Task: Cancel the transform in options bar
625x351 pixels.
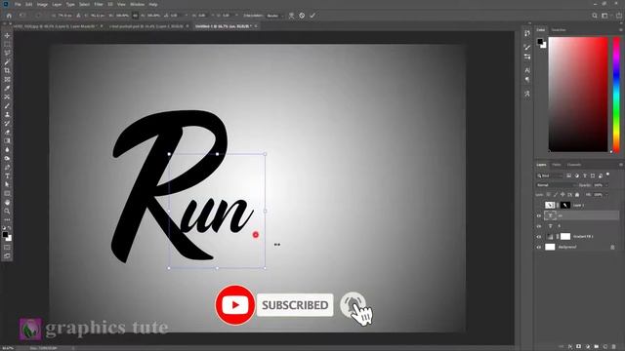Action: tap(302, 16)
